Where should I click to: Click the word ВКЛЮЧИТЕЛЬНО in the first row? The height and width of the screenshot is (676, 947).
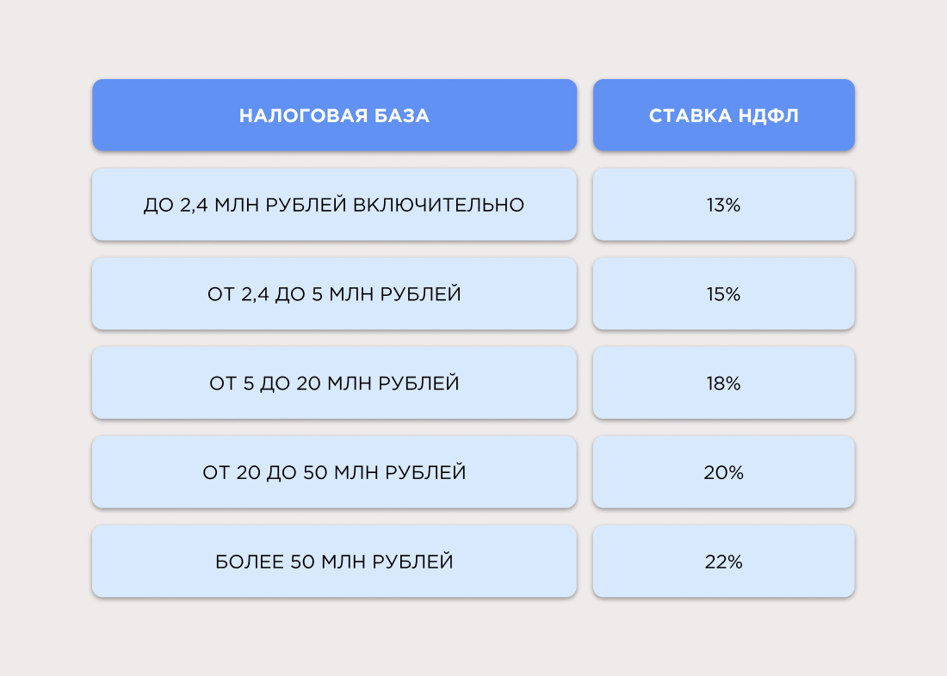pos(438,206)
